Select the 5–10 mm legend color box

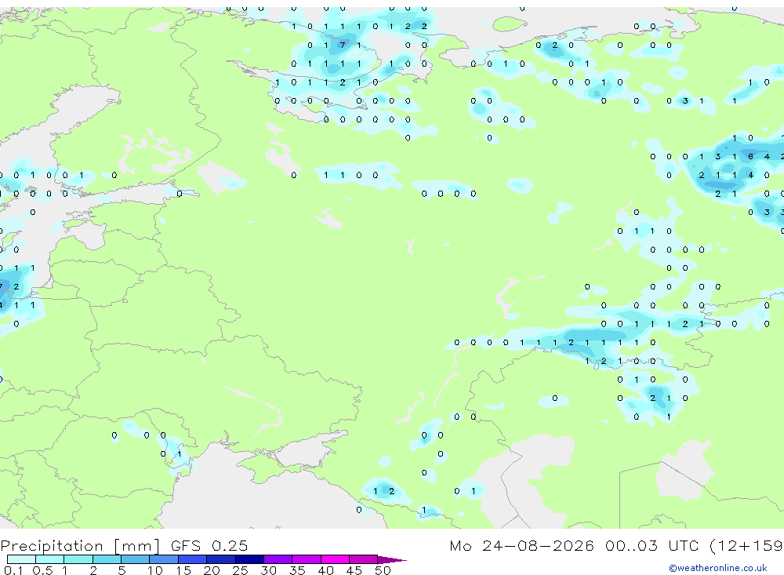136,559
